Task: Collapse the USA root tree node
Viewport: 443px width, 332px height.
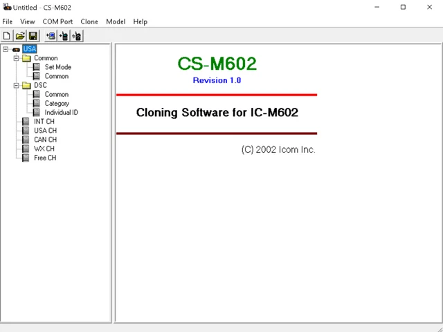Action: tap(6, 49)
